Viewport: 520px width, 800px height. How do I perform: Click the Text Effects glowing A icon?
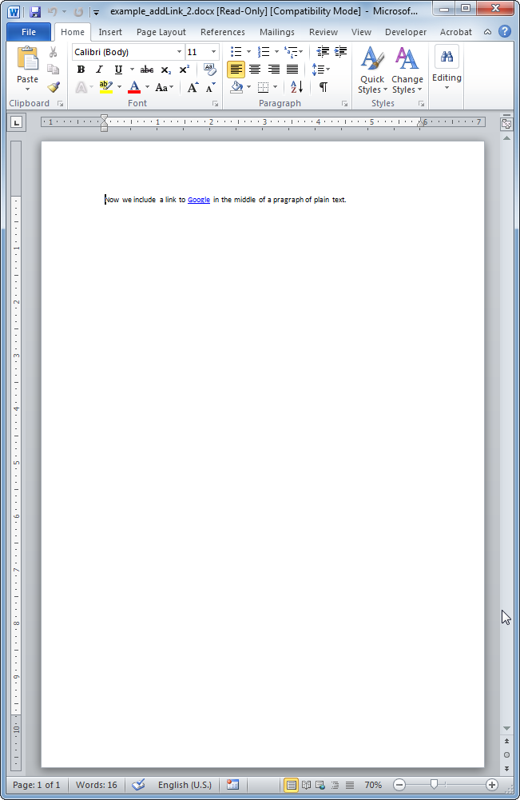pos(81,87)
